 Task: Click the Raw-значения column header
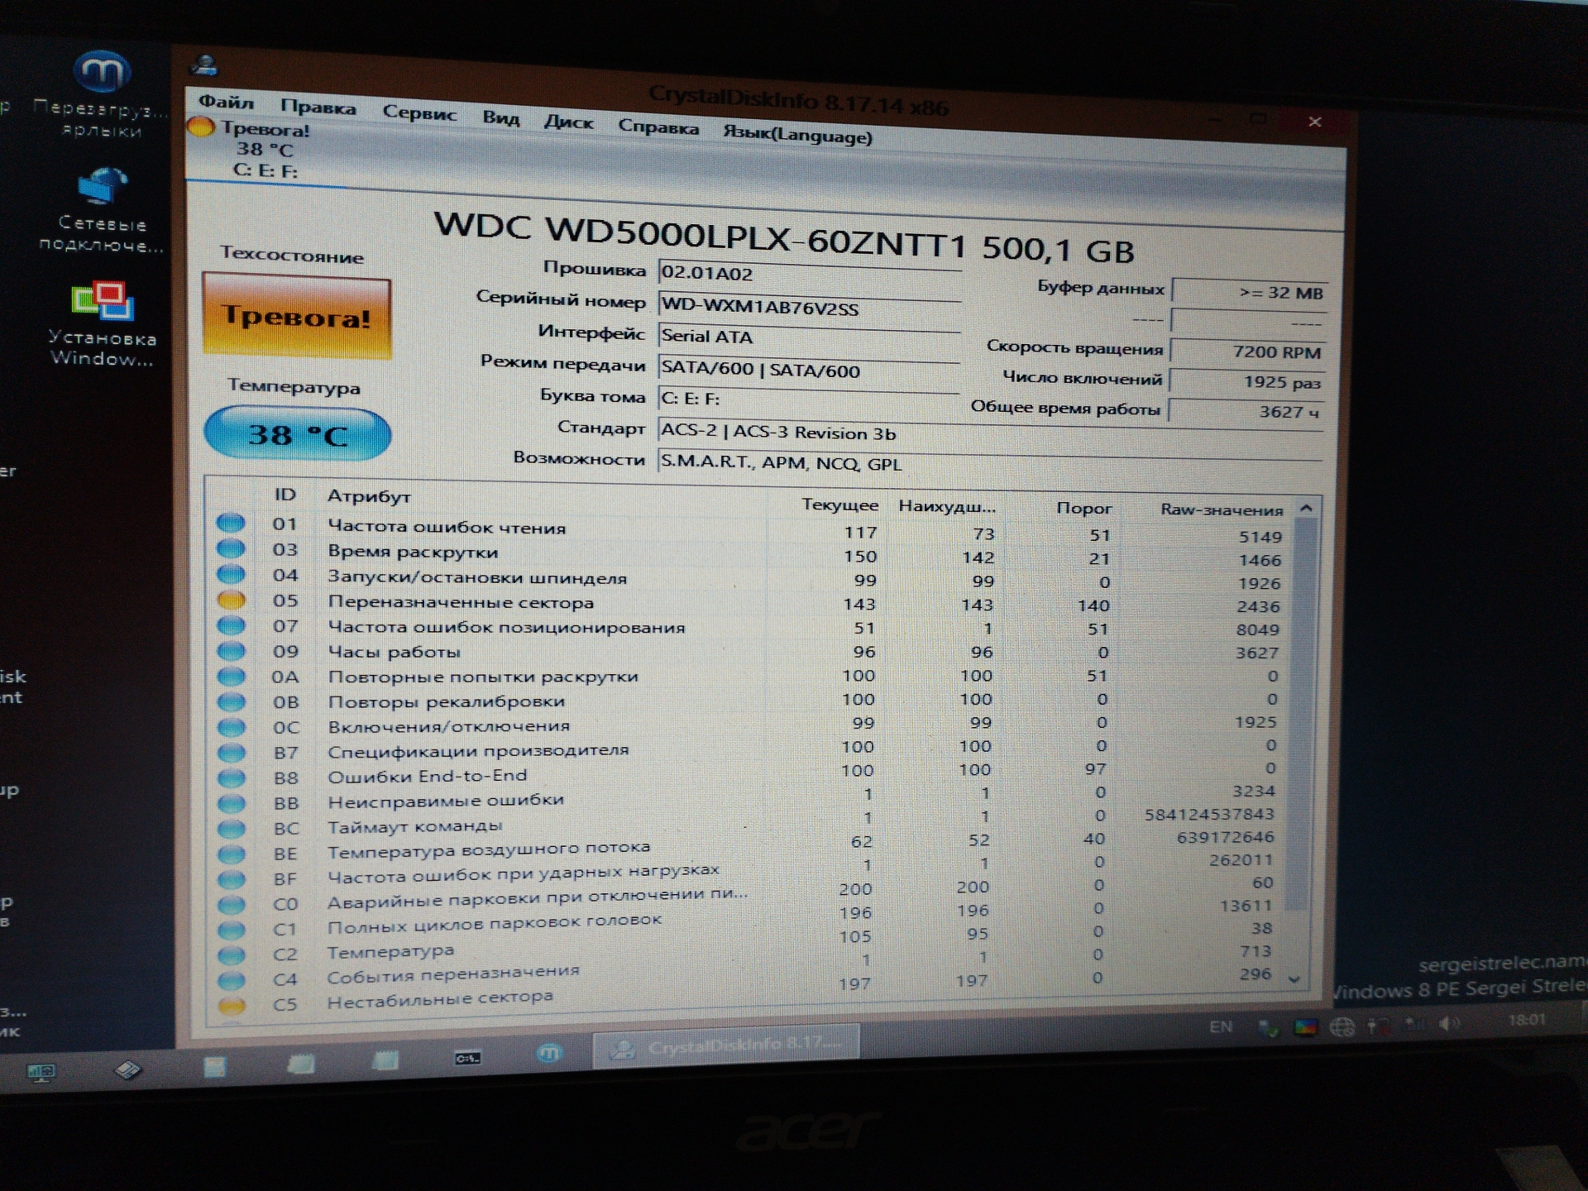point(1222,510)
